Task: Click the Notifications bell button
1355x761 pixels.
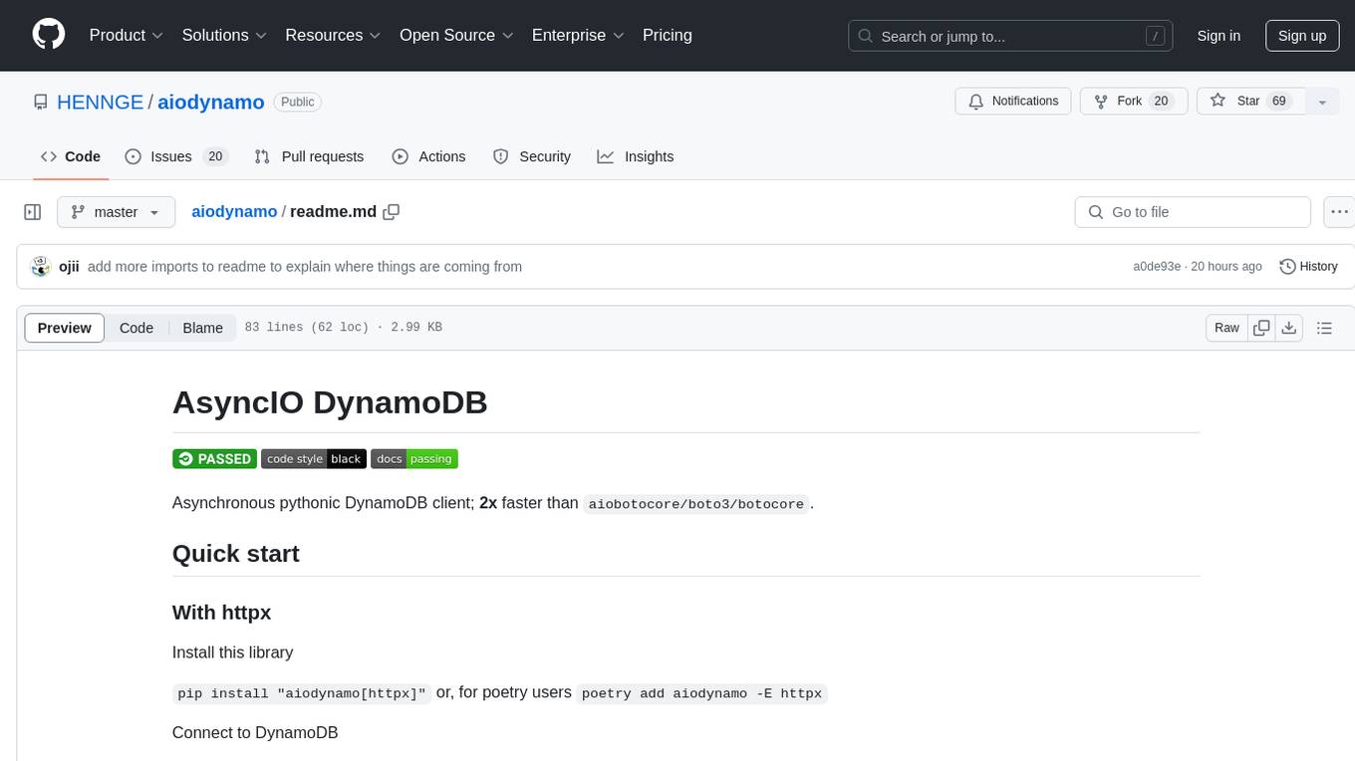Action: coord(1013,102)
